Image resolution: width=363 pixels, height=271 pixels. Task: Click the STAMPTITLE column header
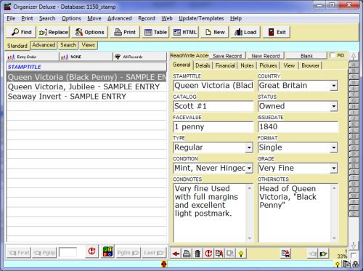click(86, 67)
